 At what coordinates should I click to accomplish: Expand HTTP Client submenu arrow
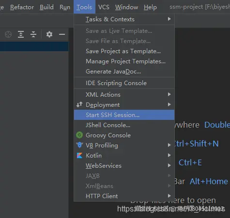169,196
